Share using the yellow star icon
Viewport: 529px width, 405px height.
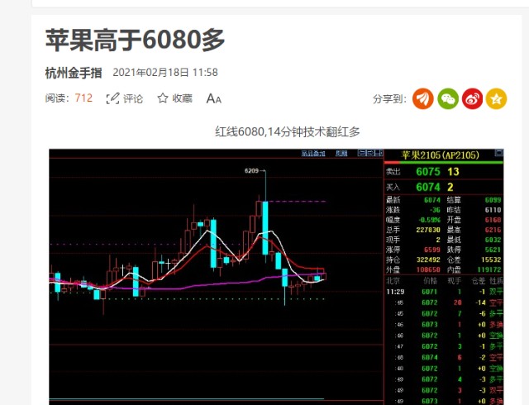click(x=496, y=98)
